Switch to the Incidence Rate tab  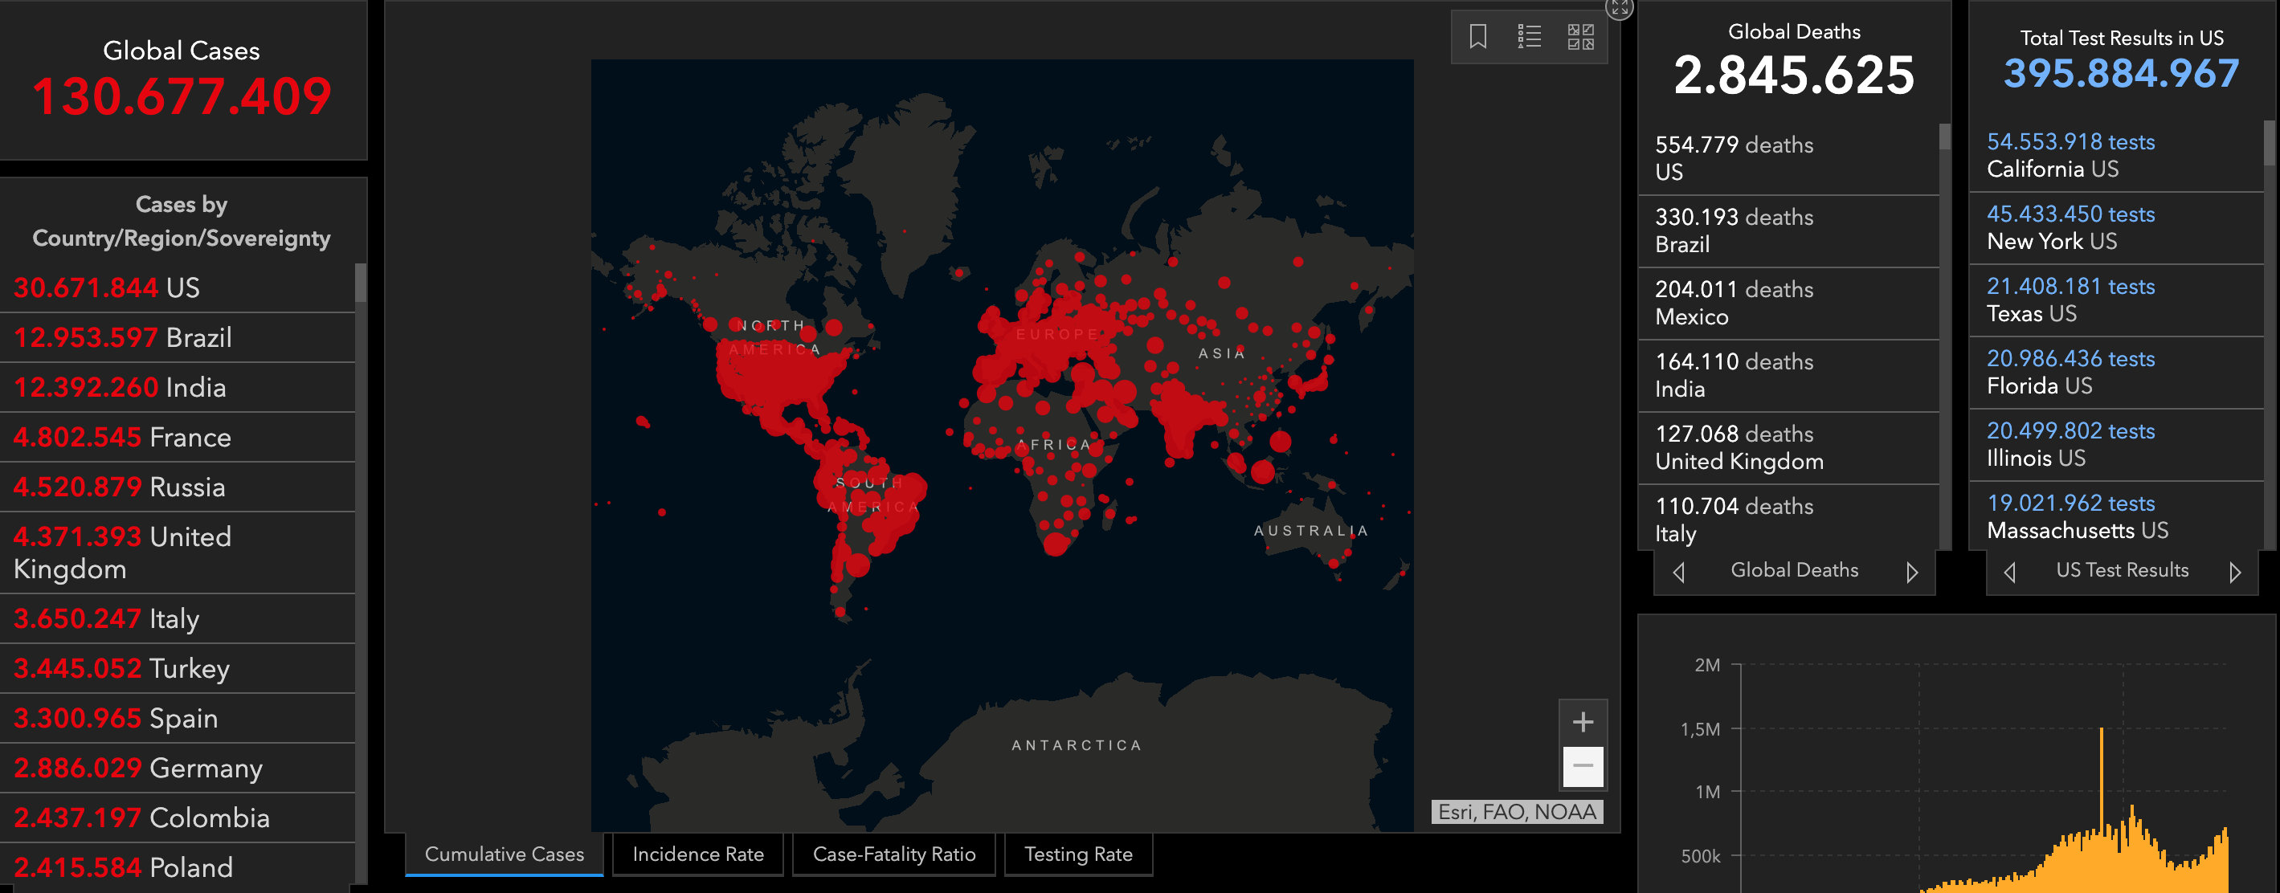click(697, 854)
